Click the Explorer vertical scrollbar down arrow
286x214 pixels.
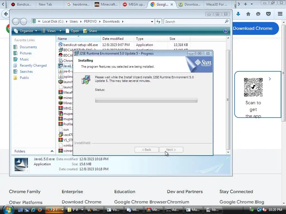coord(228,152)
